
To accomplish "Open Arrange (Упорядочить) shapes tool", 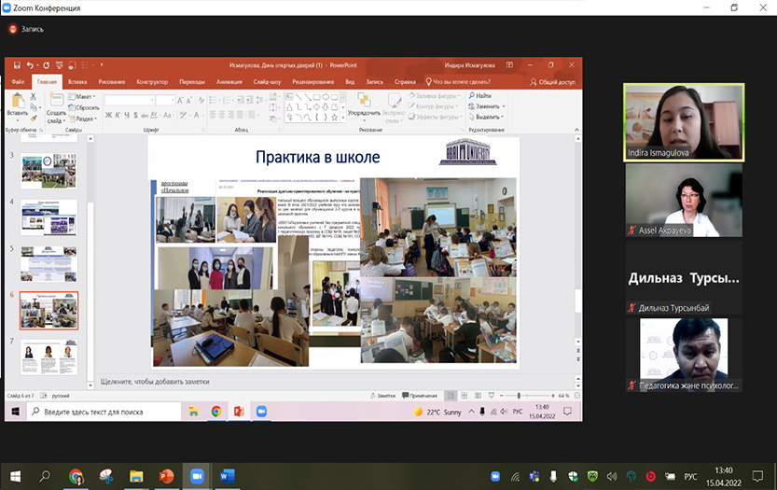I will (x=363, y=105).
